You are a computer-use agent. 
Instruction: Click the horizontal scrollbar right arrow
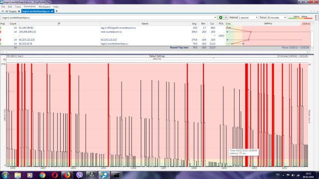(x=309, y=52)
